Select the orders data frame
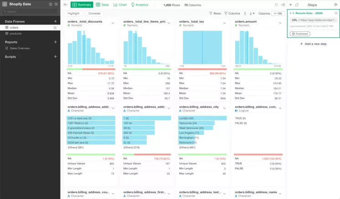340x199 pixels. click(x=30, y=27)
